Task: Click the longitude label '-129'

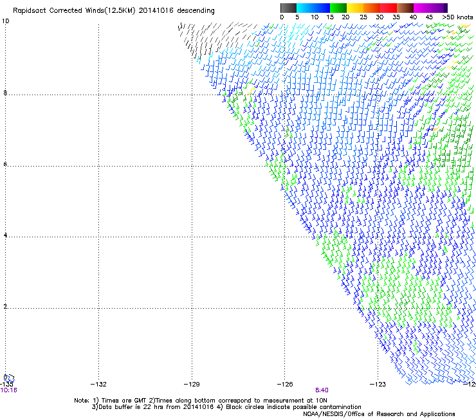Action: [x=192, y=385]
